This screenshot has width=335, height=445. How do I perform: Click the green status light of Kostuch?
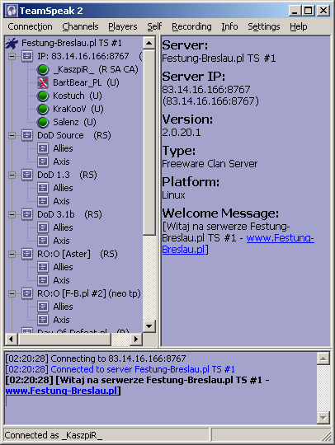tap(43, 96)
